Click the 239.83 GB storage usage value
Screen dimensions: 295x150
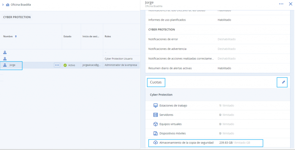click(x=226, y=143)
